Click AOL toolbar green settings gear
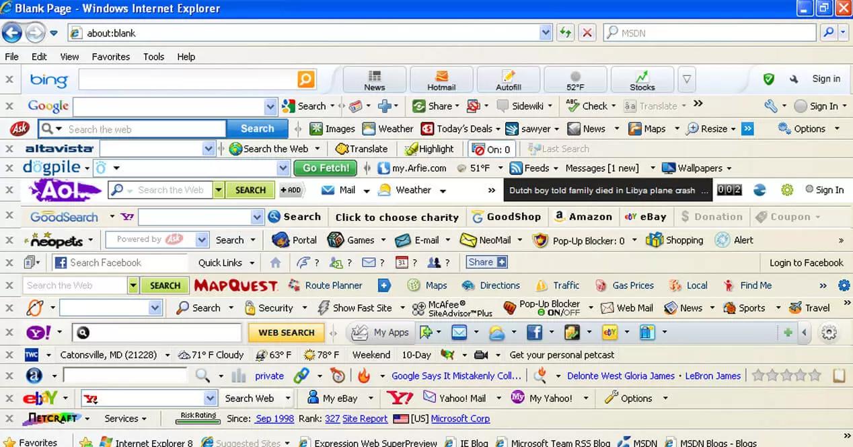Screen dimensions: 853x447 tap(787, 191)
